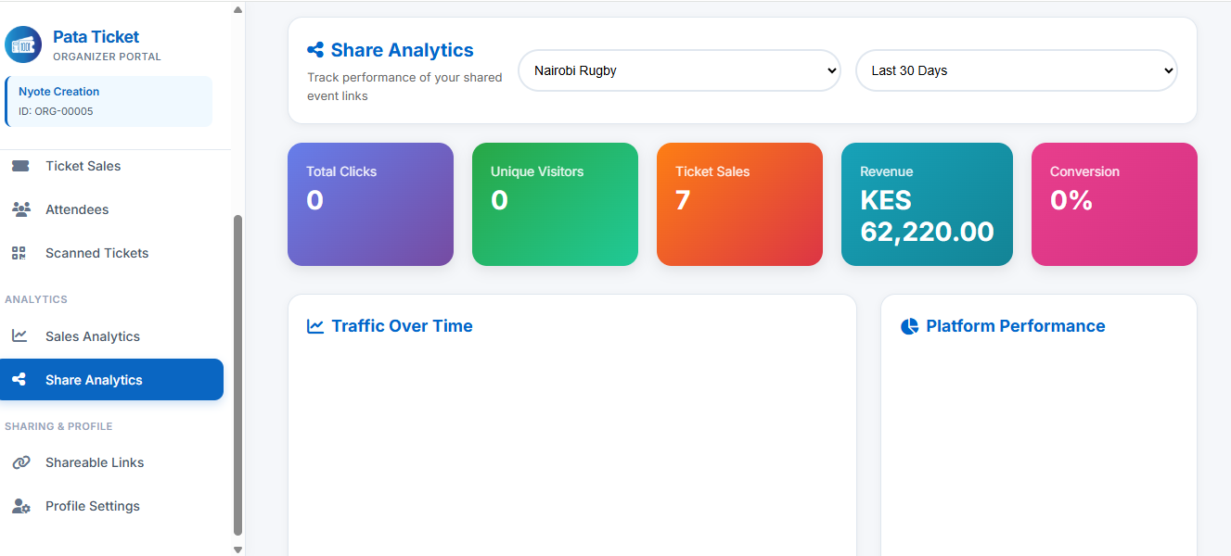Select Sales Analytics from the sidebar
Viewport: 1231px width, 556px height.
[93, 336]
